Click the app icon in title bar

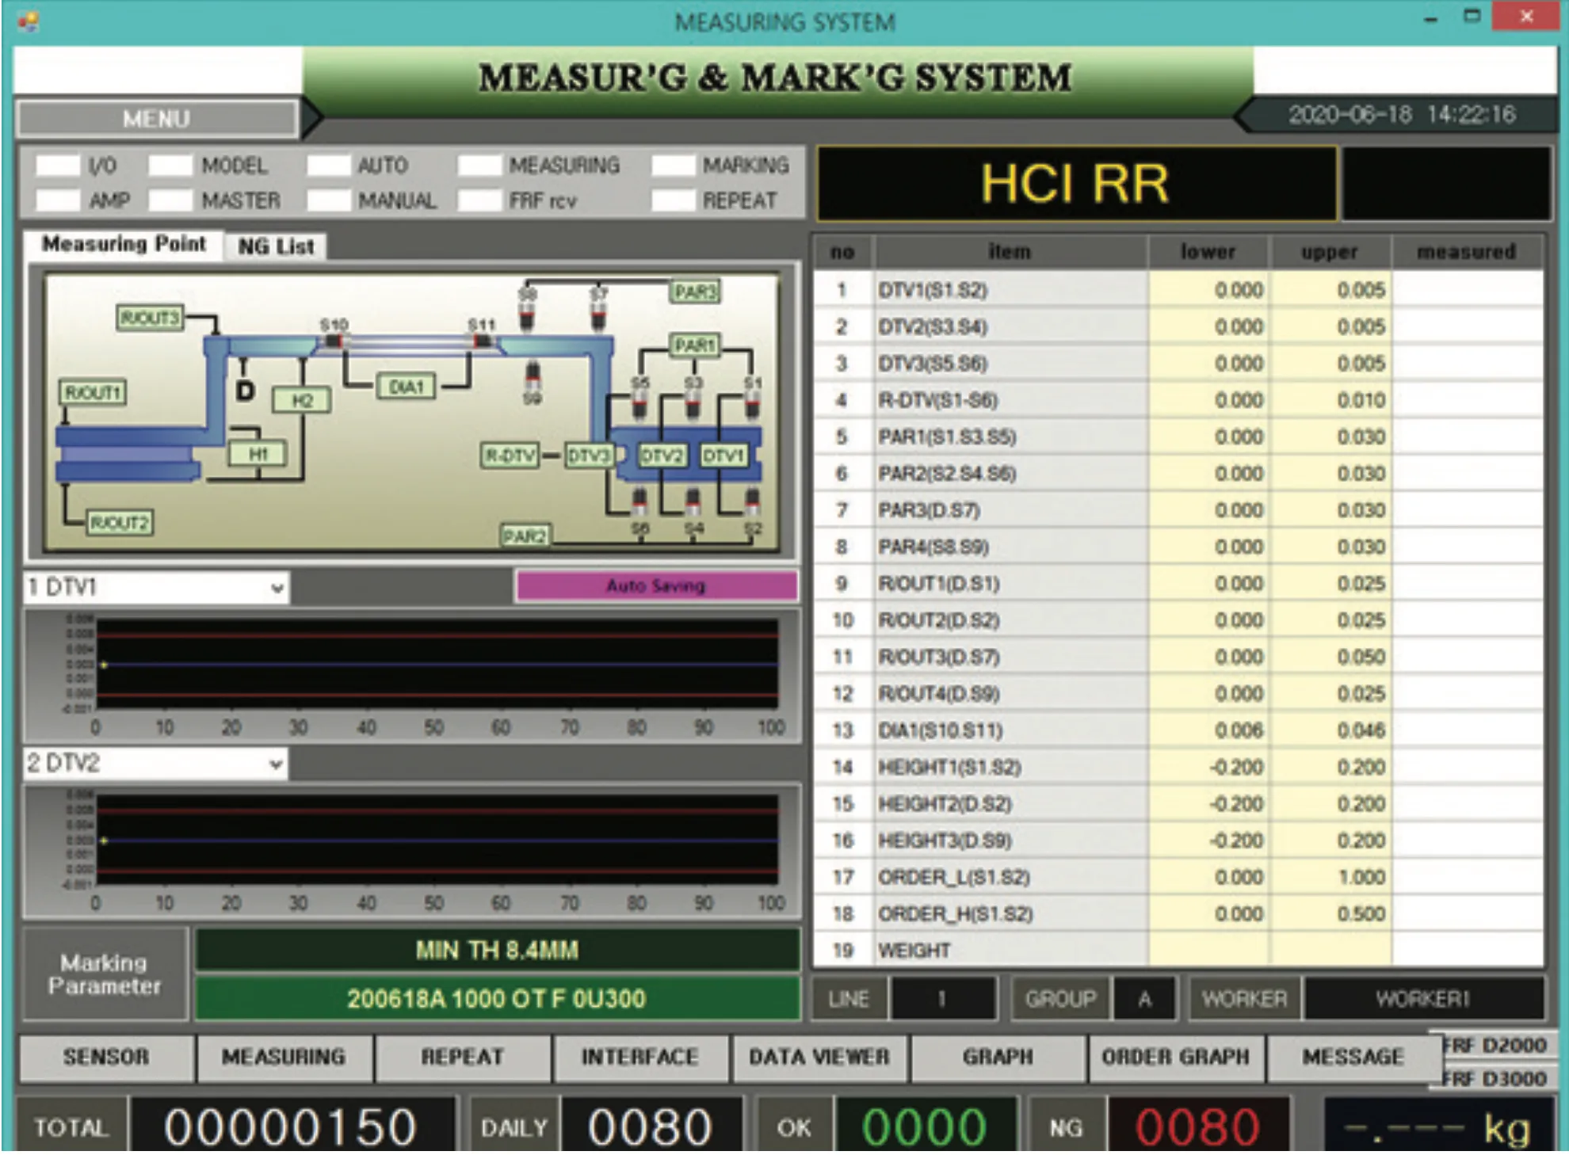(29, 21)
